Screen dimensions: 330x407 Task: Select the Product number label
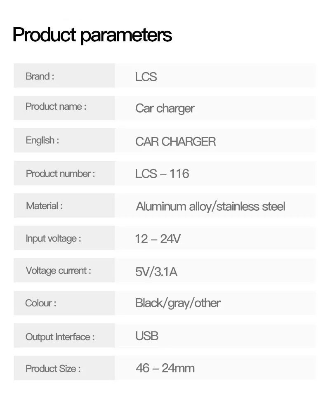pyautogui.click(x=60, y=174)
